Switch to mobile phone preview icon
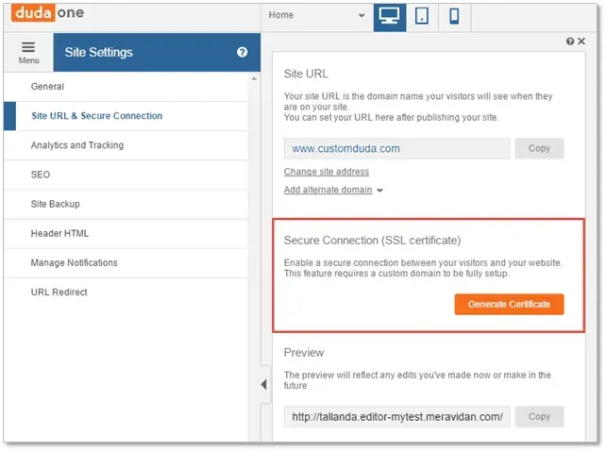Image resolution: width=606 pixels, height=451 pixels. [x=454, y=17]
